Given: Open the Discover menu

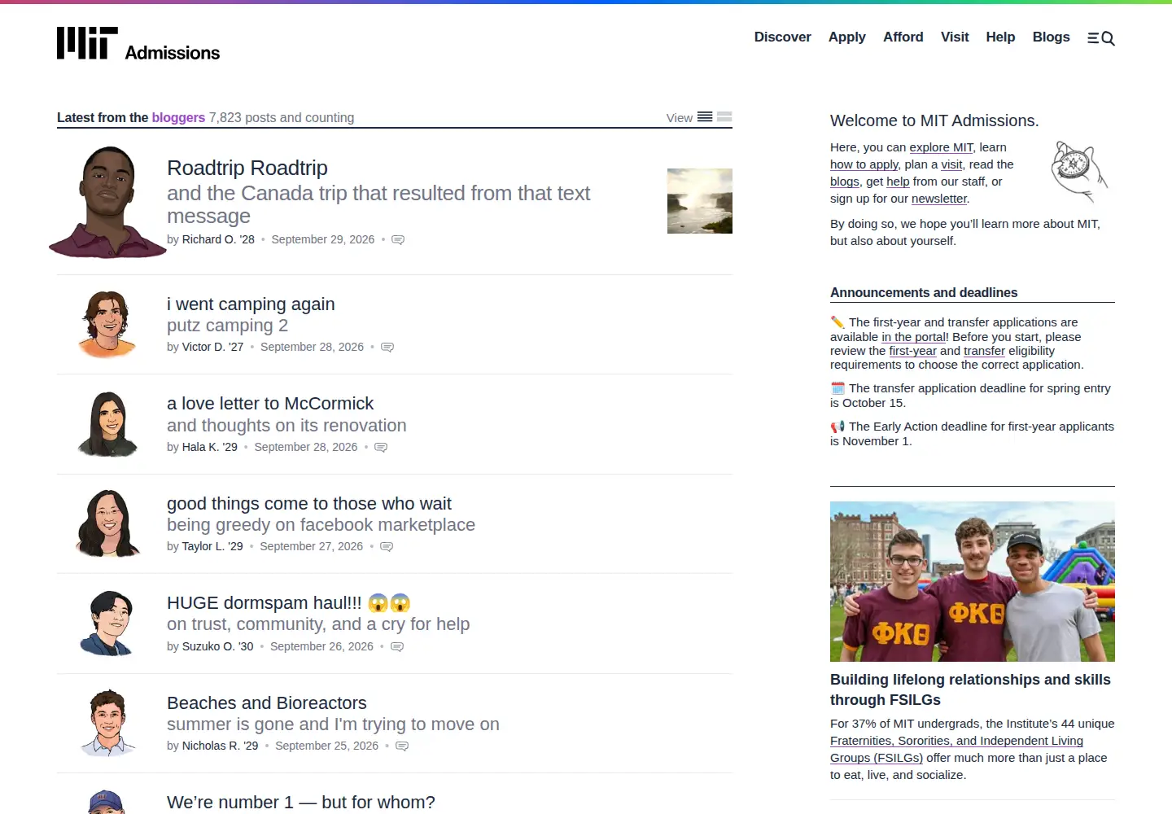Looking at the screenshot, I should (x=783, y=37).
